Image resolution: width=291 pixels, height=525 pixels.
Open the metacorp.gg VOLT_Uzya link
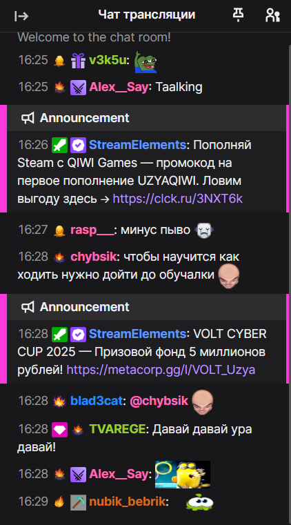click(x=161, y=370)
